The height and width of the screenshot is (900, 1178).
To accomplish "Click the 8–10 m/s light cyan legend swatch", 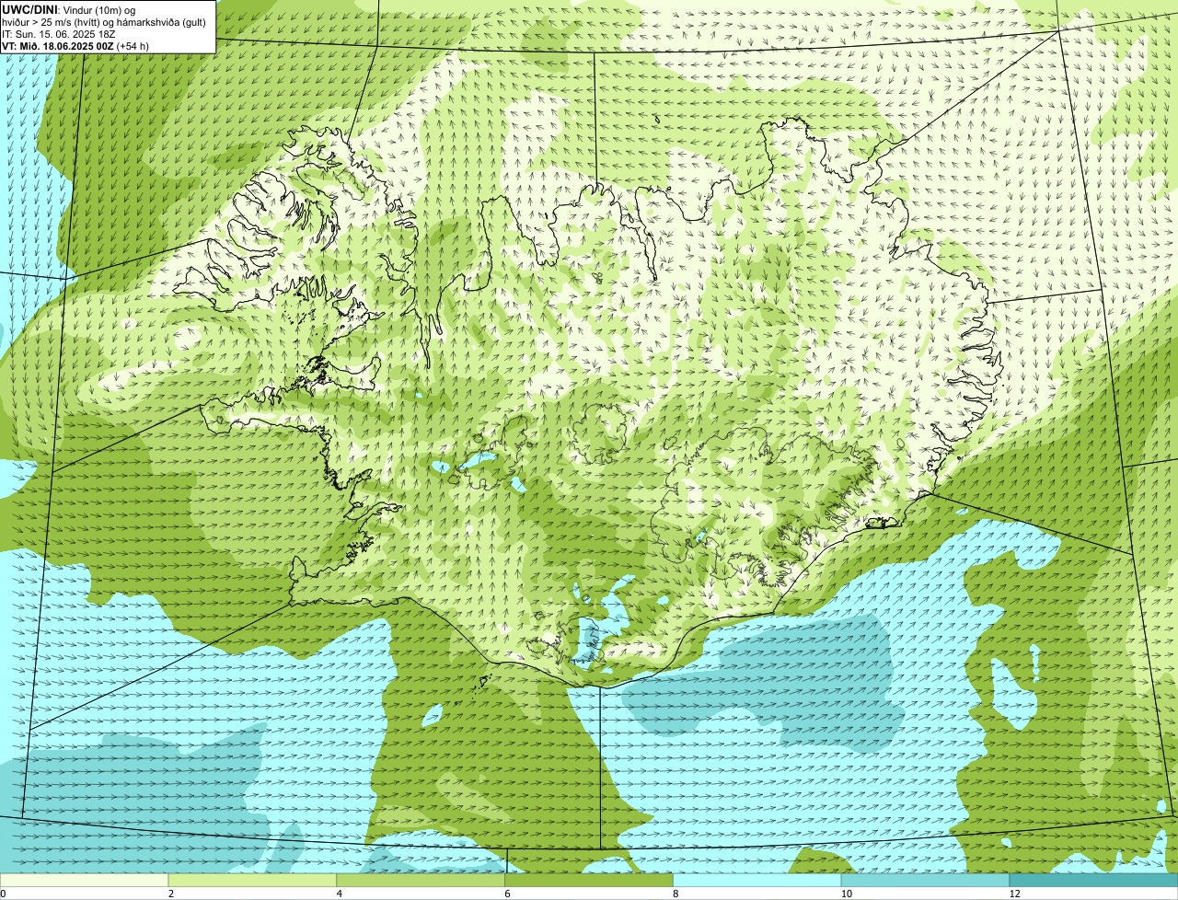I will [757, 880].
